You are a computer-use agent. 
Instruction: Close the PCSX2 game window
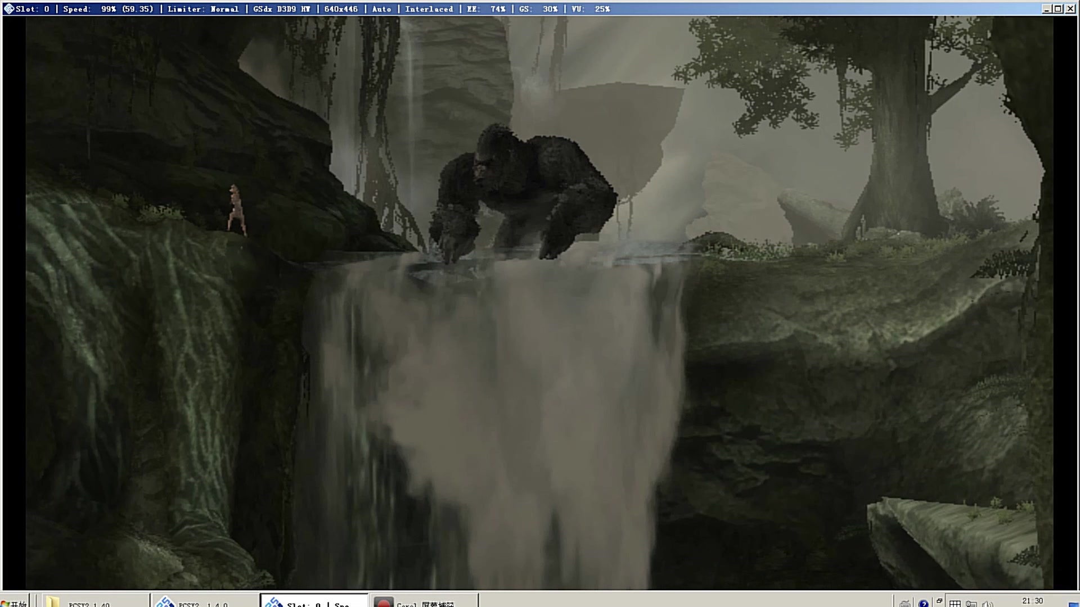[x=1070, y=8]
